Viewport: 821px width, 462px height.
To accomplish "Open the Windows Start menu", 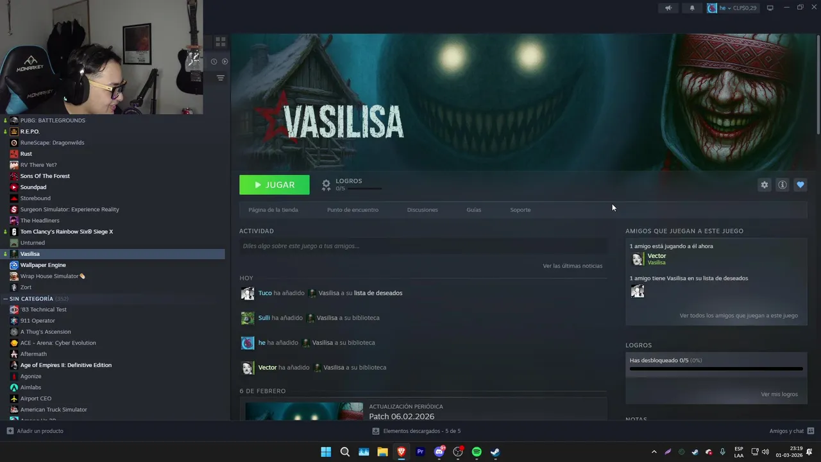I will pos(326,452).
